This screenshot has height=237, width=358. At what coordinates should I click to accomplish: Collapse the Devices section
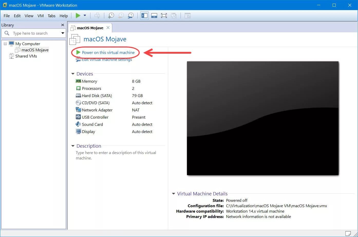pos(73,74)
